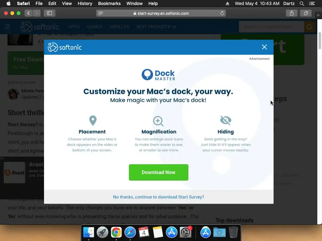Open the Bookmarks menu
The height and width of the screenshot is (241, 322).
pyautogui.click(x=109, y=3)
